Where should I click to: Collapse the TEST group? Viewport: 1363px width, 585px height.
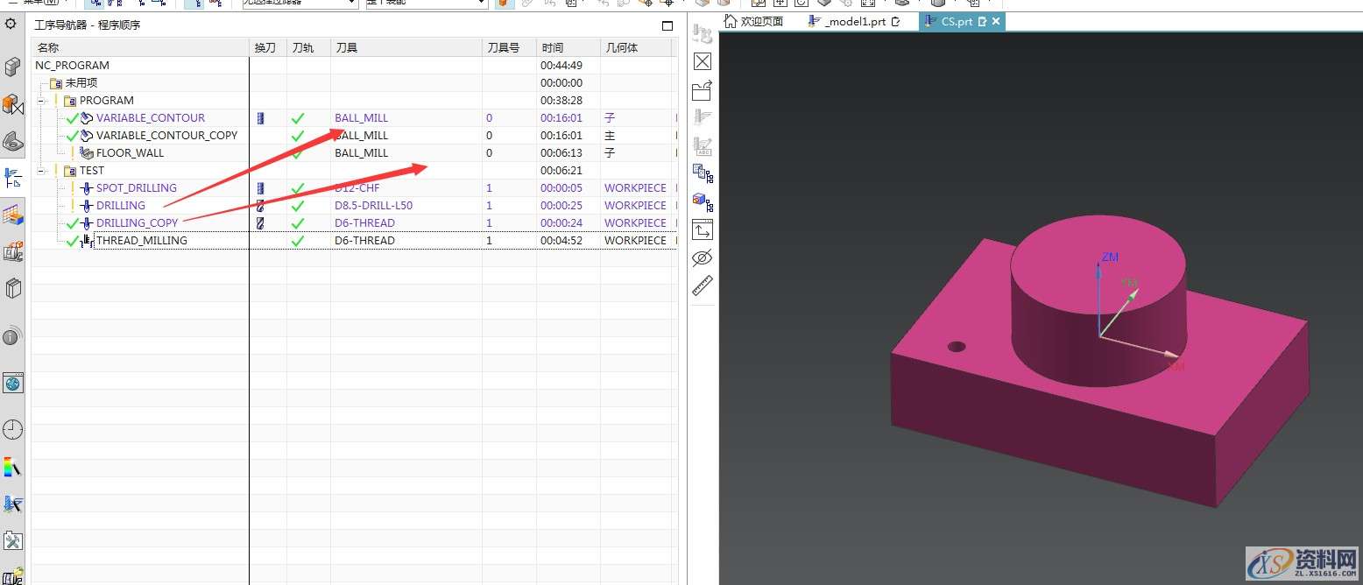[x=40, y=171]
